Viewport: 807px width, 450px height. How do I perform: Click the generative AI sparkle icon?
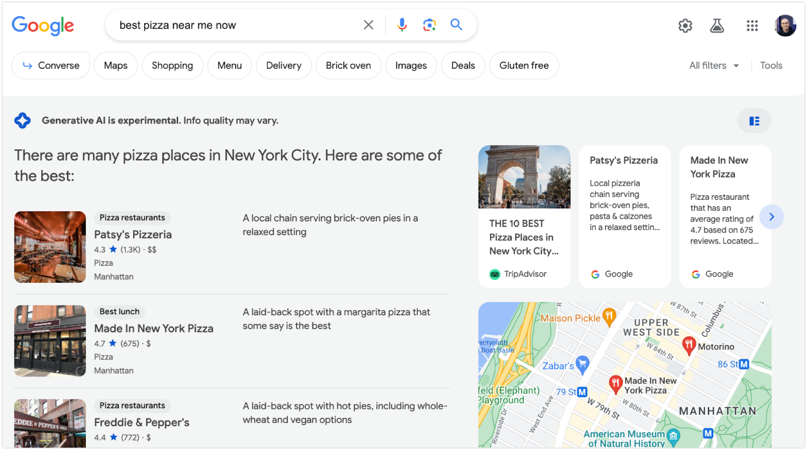click(23, 120)
